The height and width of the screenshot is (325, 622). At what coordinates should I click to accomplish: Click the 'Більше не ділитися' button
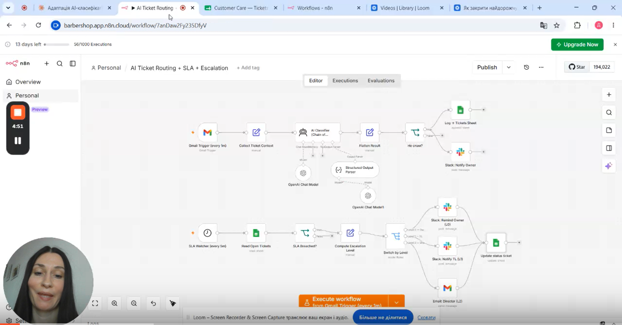pos(383,317)
